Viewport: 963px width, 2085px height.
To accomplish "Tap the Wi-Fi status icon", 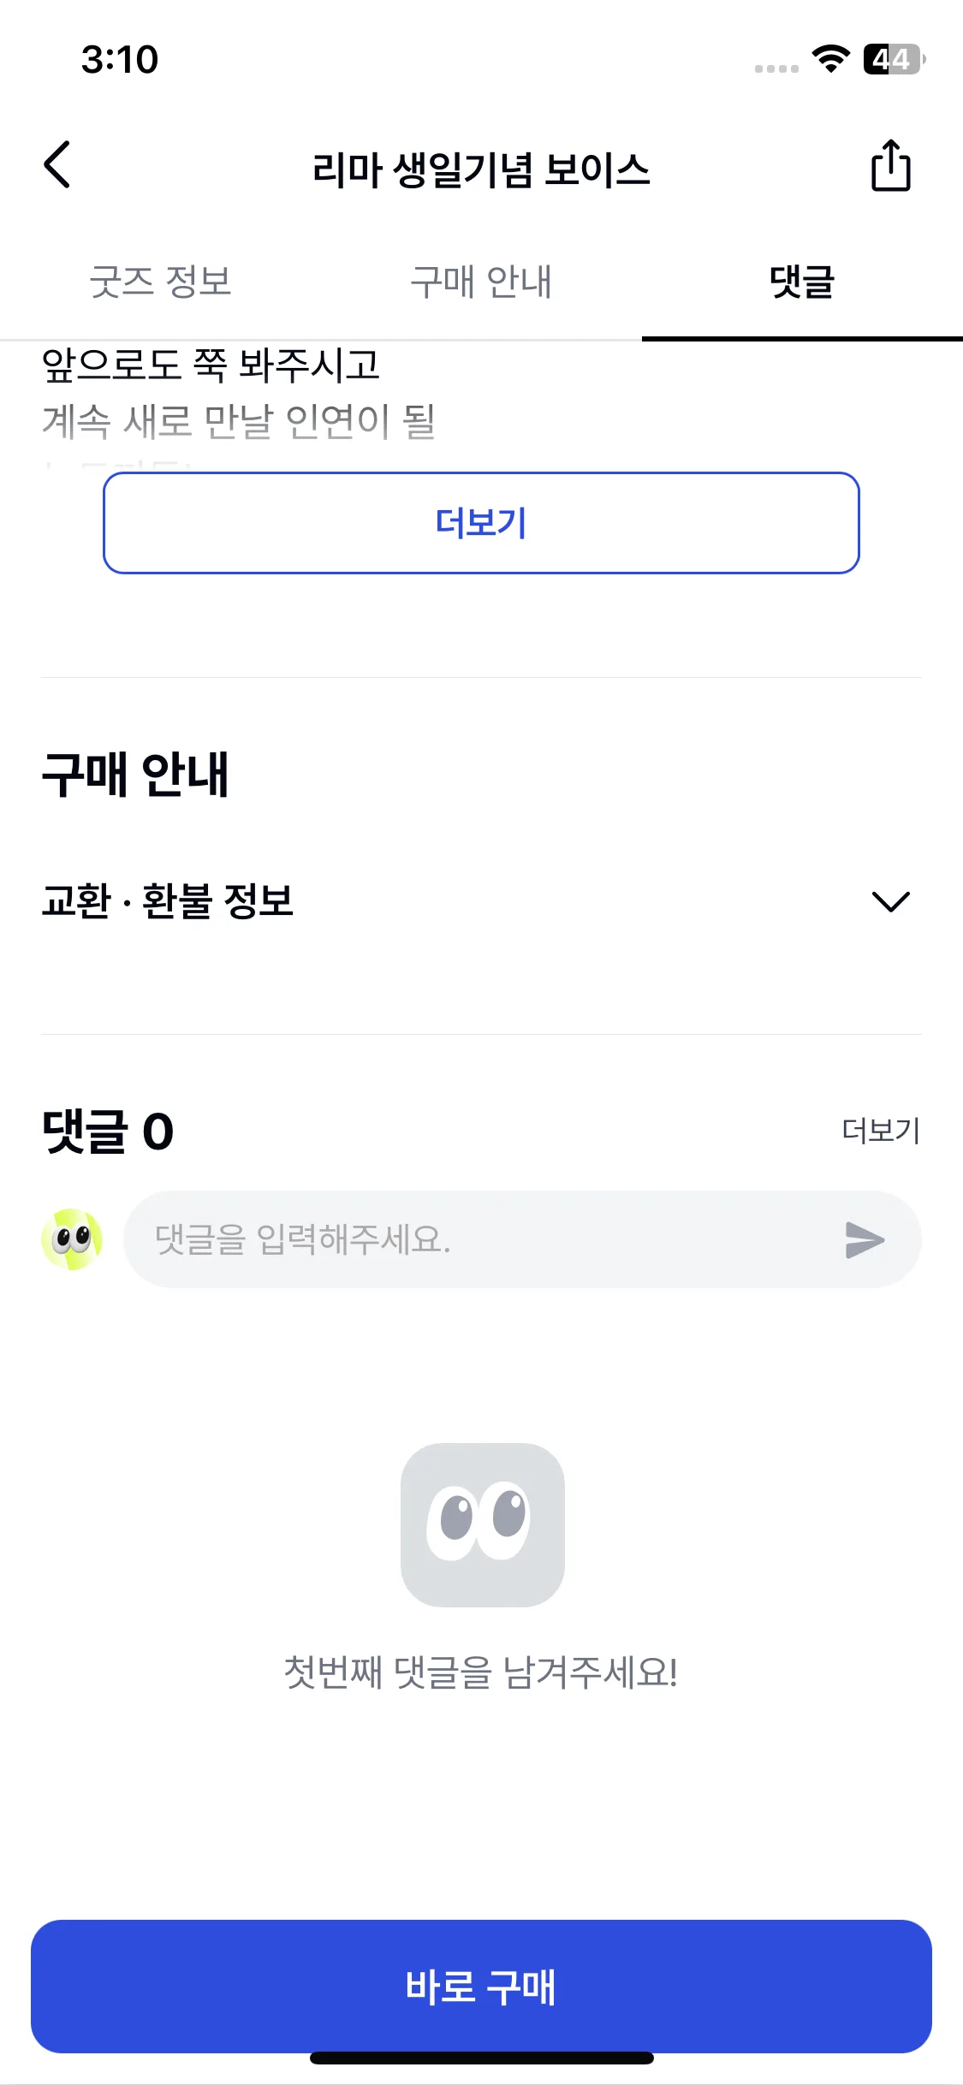I will 830,59.
